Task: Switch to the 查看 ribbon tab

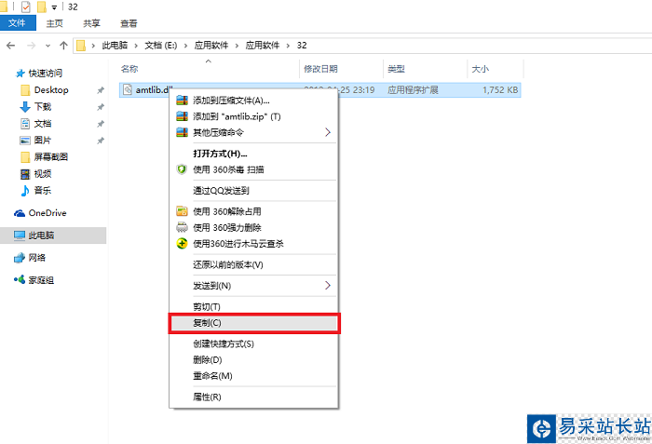Action: coord(129,23)
